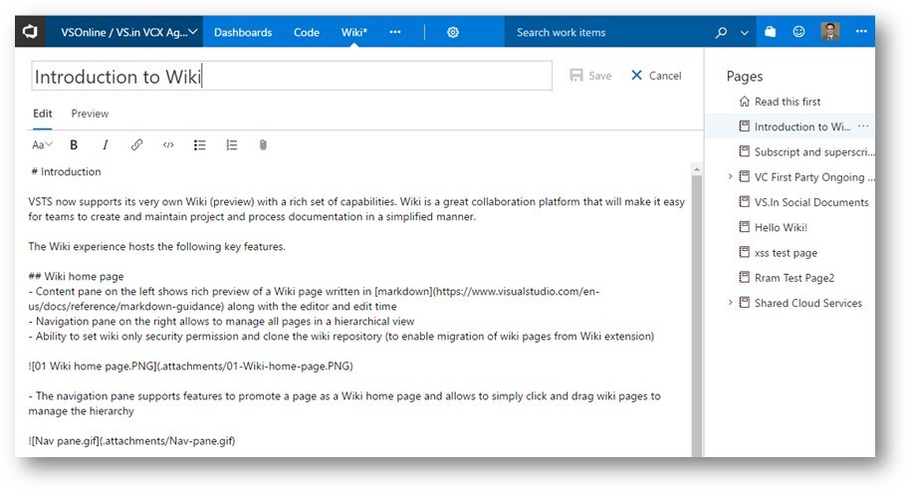Screen dimensions: 912x493
Task: Open VC First Party Ongoing page
Action: [x=813, y=177]
